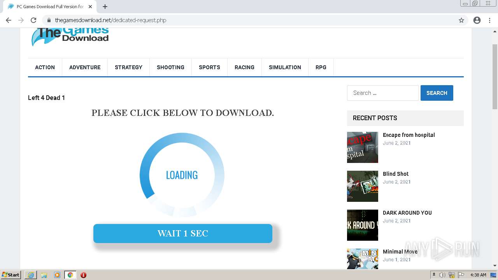Image resolution: width=498 pixels, height=280 pixels.
Task: Open the Action Center flag icon
Action: tap(461, 275)
